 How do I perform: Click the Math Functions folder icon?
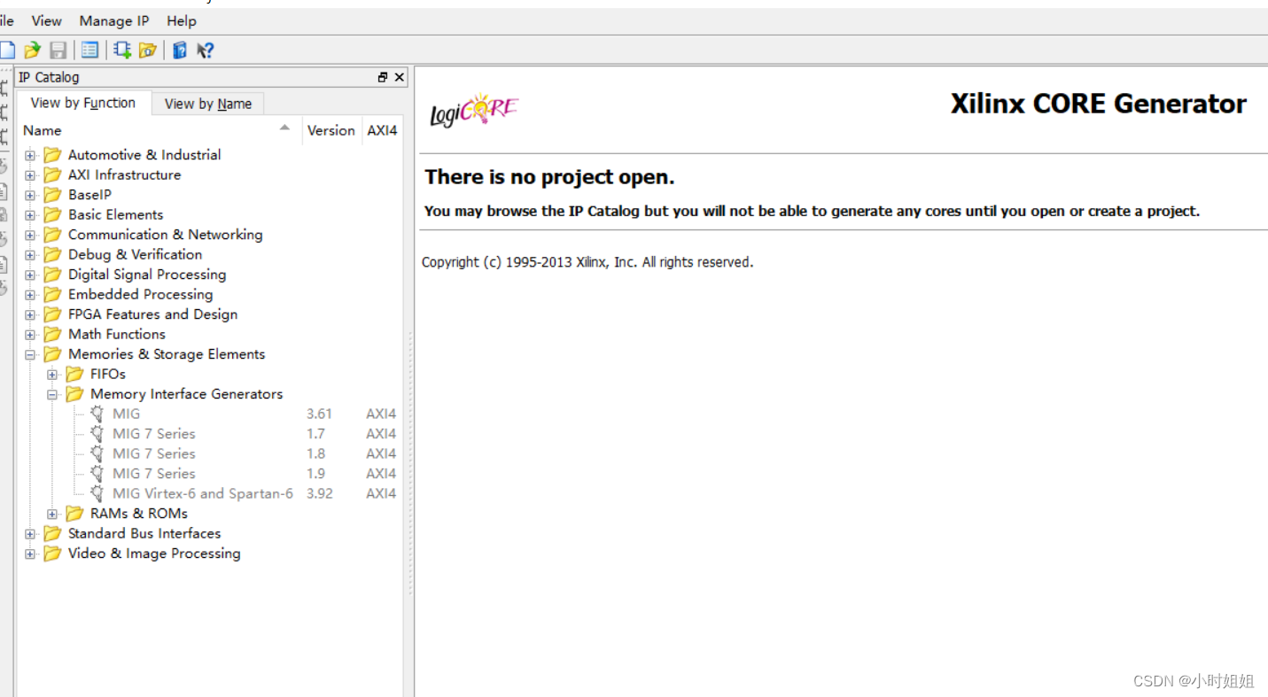point(53,335)
